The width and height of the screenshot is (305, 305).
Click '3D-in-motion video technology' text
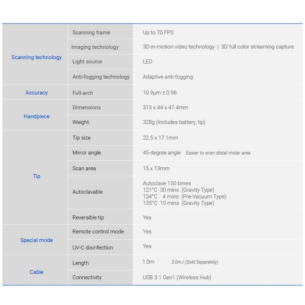tap(179, 47)
